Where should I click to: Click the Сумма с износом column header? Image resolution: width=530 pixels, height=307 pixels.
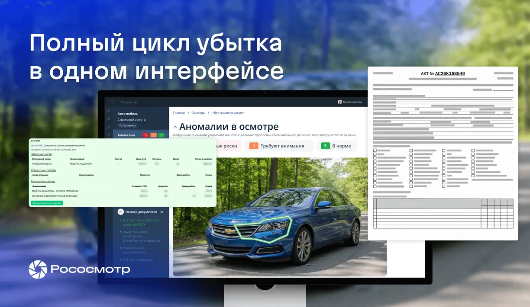coord(203,159)
